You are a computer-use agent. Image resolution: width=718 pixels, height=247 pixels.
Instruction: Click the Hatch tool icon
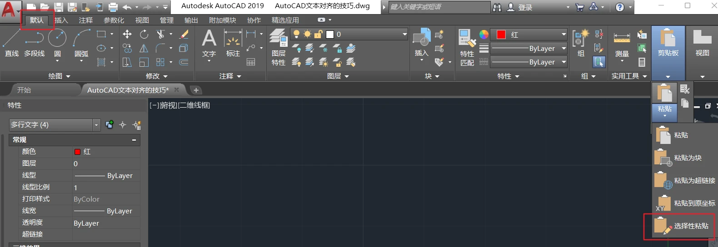point(101,62)
